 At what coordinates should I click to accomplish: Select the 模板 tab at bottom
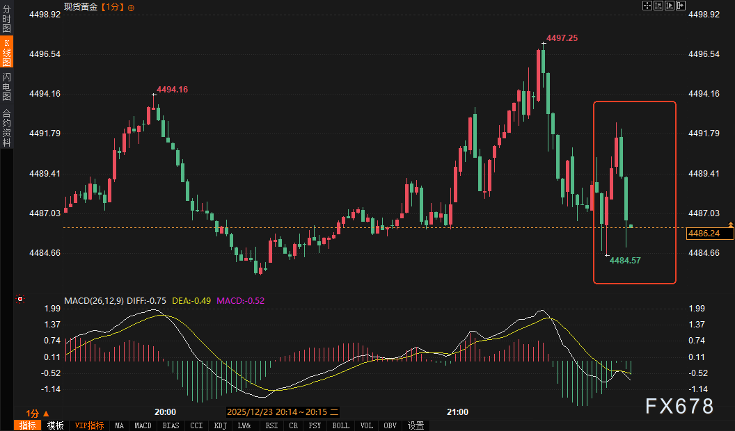coord(56,425)
